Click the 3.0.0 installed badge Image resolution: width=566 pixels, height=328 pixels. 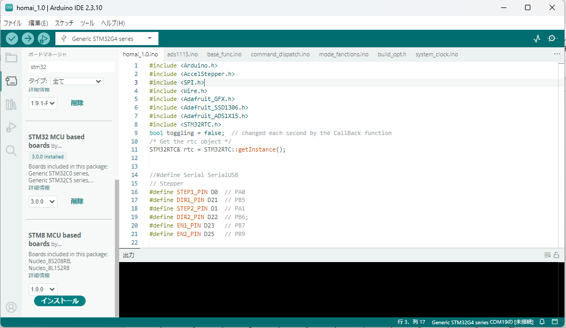tap(47, 157)
